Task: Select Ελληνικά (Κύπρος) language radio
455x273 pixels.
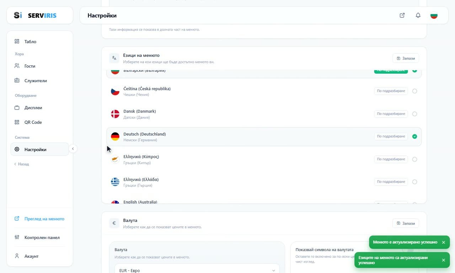Action: pyautogui.click(x=414, y=159)
